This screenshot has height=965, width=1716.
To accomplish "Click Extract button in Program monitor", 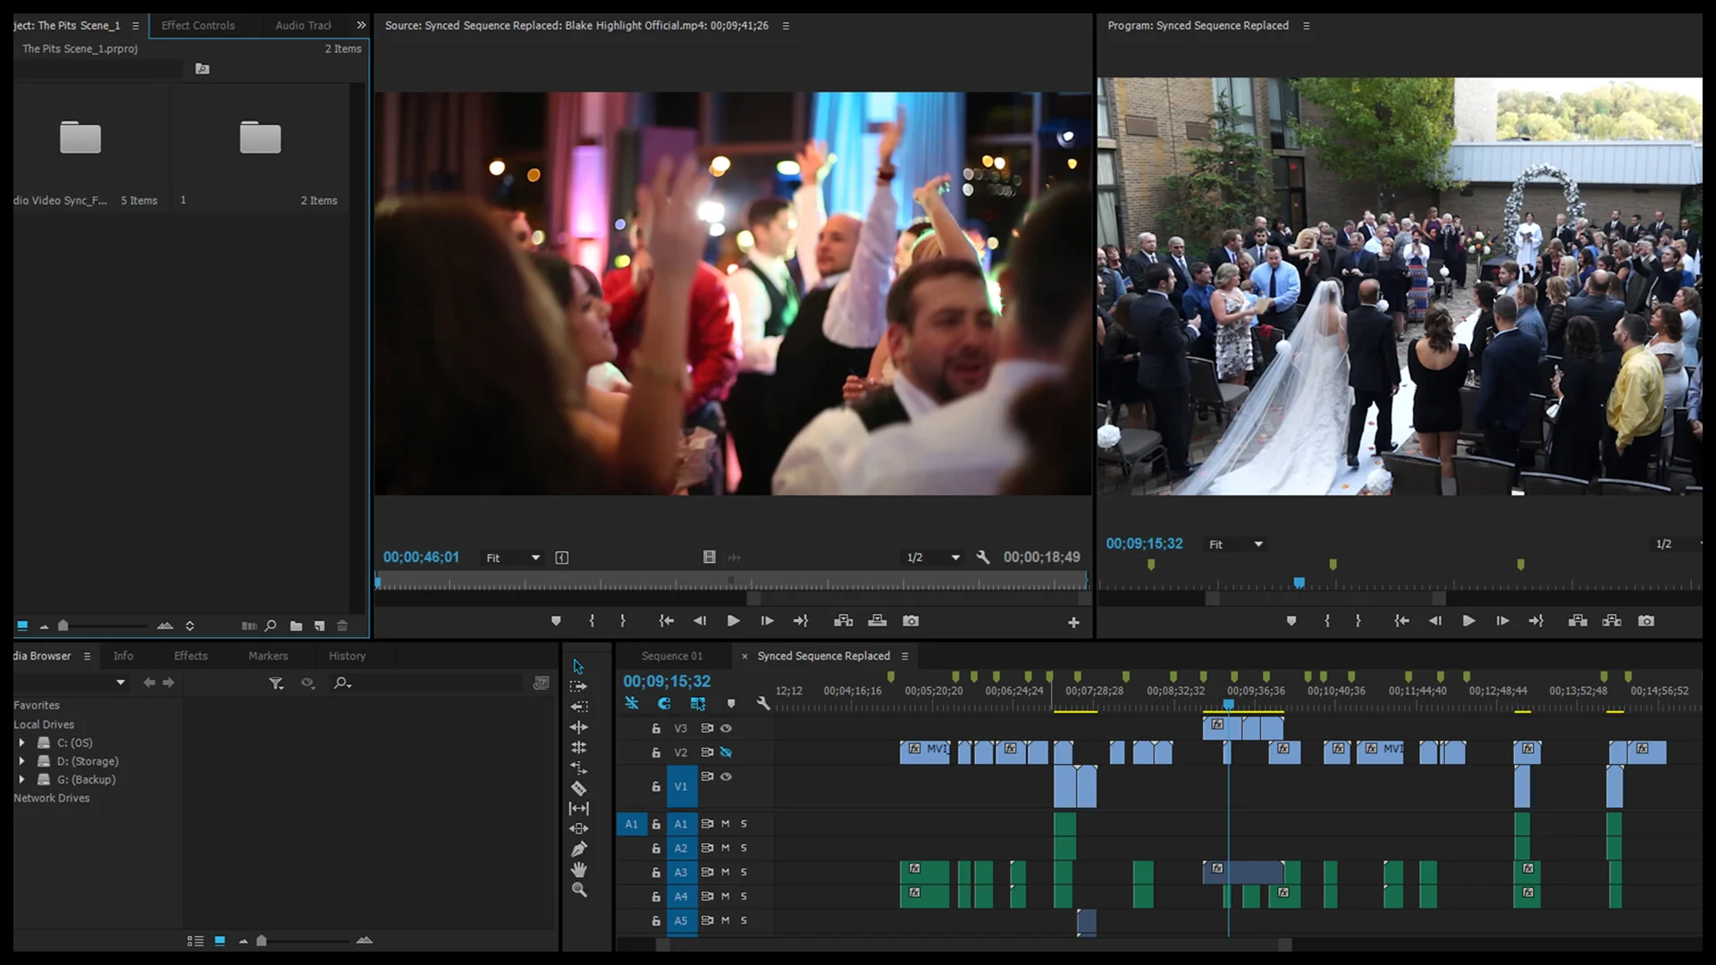I will [1611, 621].
